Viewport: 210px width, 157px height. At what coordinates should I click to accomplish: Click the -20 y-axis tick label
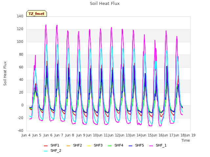pos(20,118)
